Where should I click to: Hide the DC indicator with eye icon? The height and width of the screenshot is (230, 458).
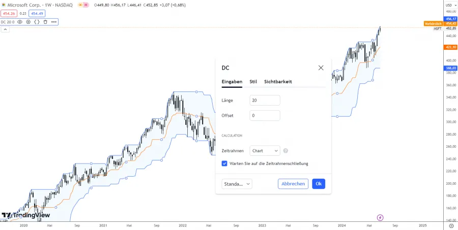coord(20,22)
